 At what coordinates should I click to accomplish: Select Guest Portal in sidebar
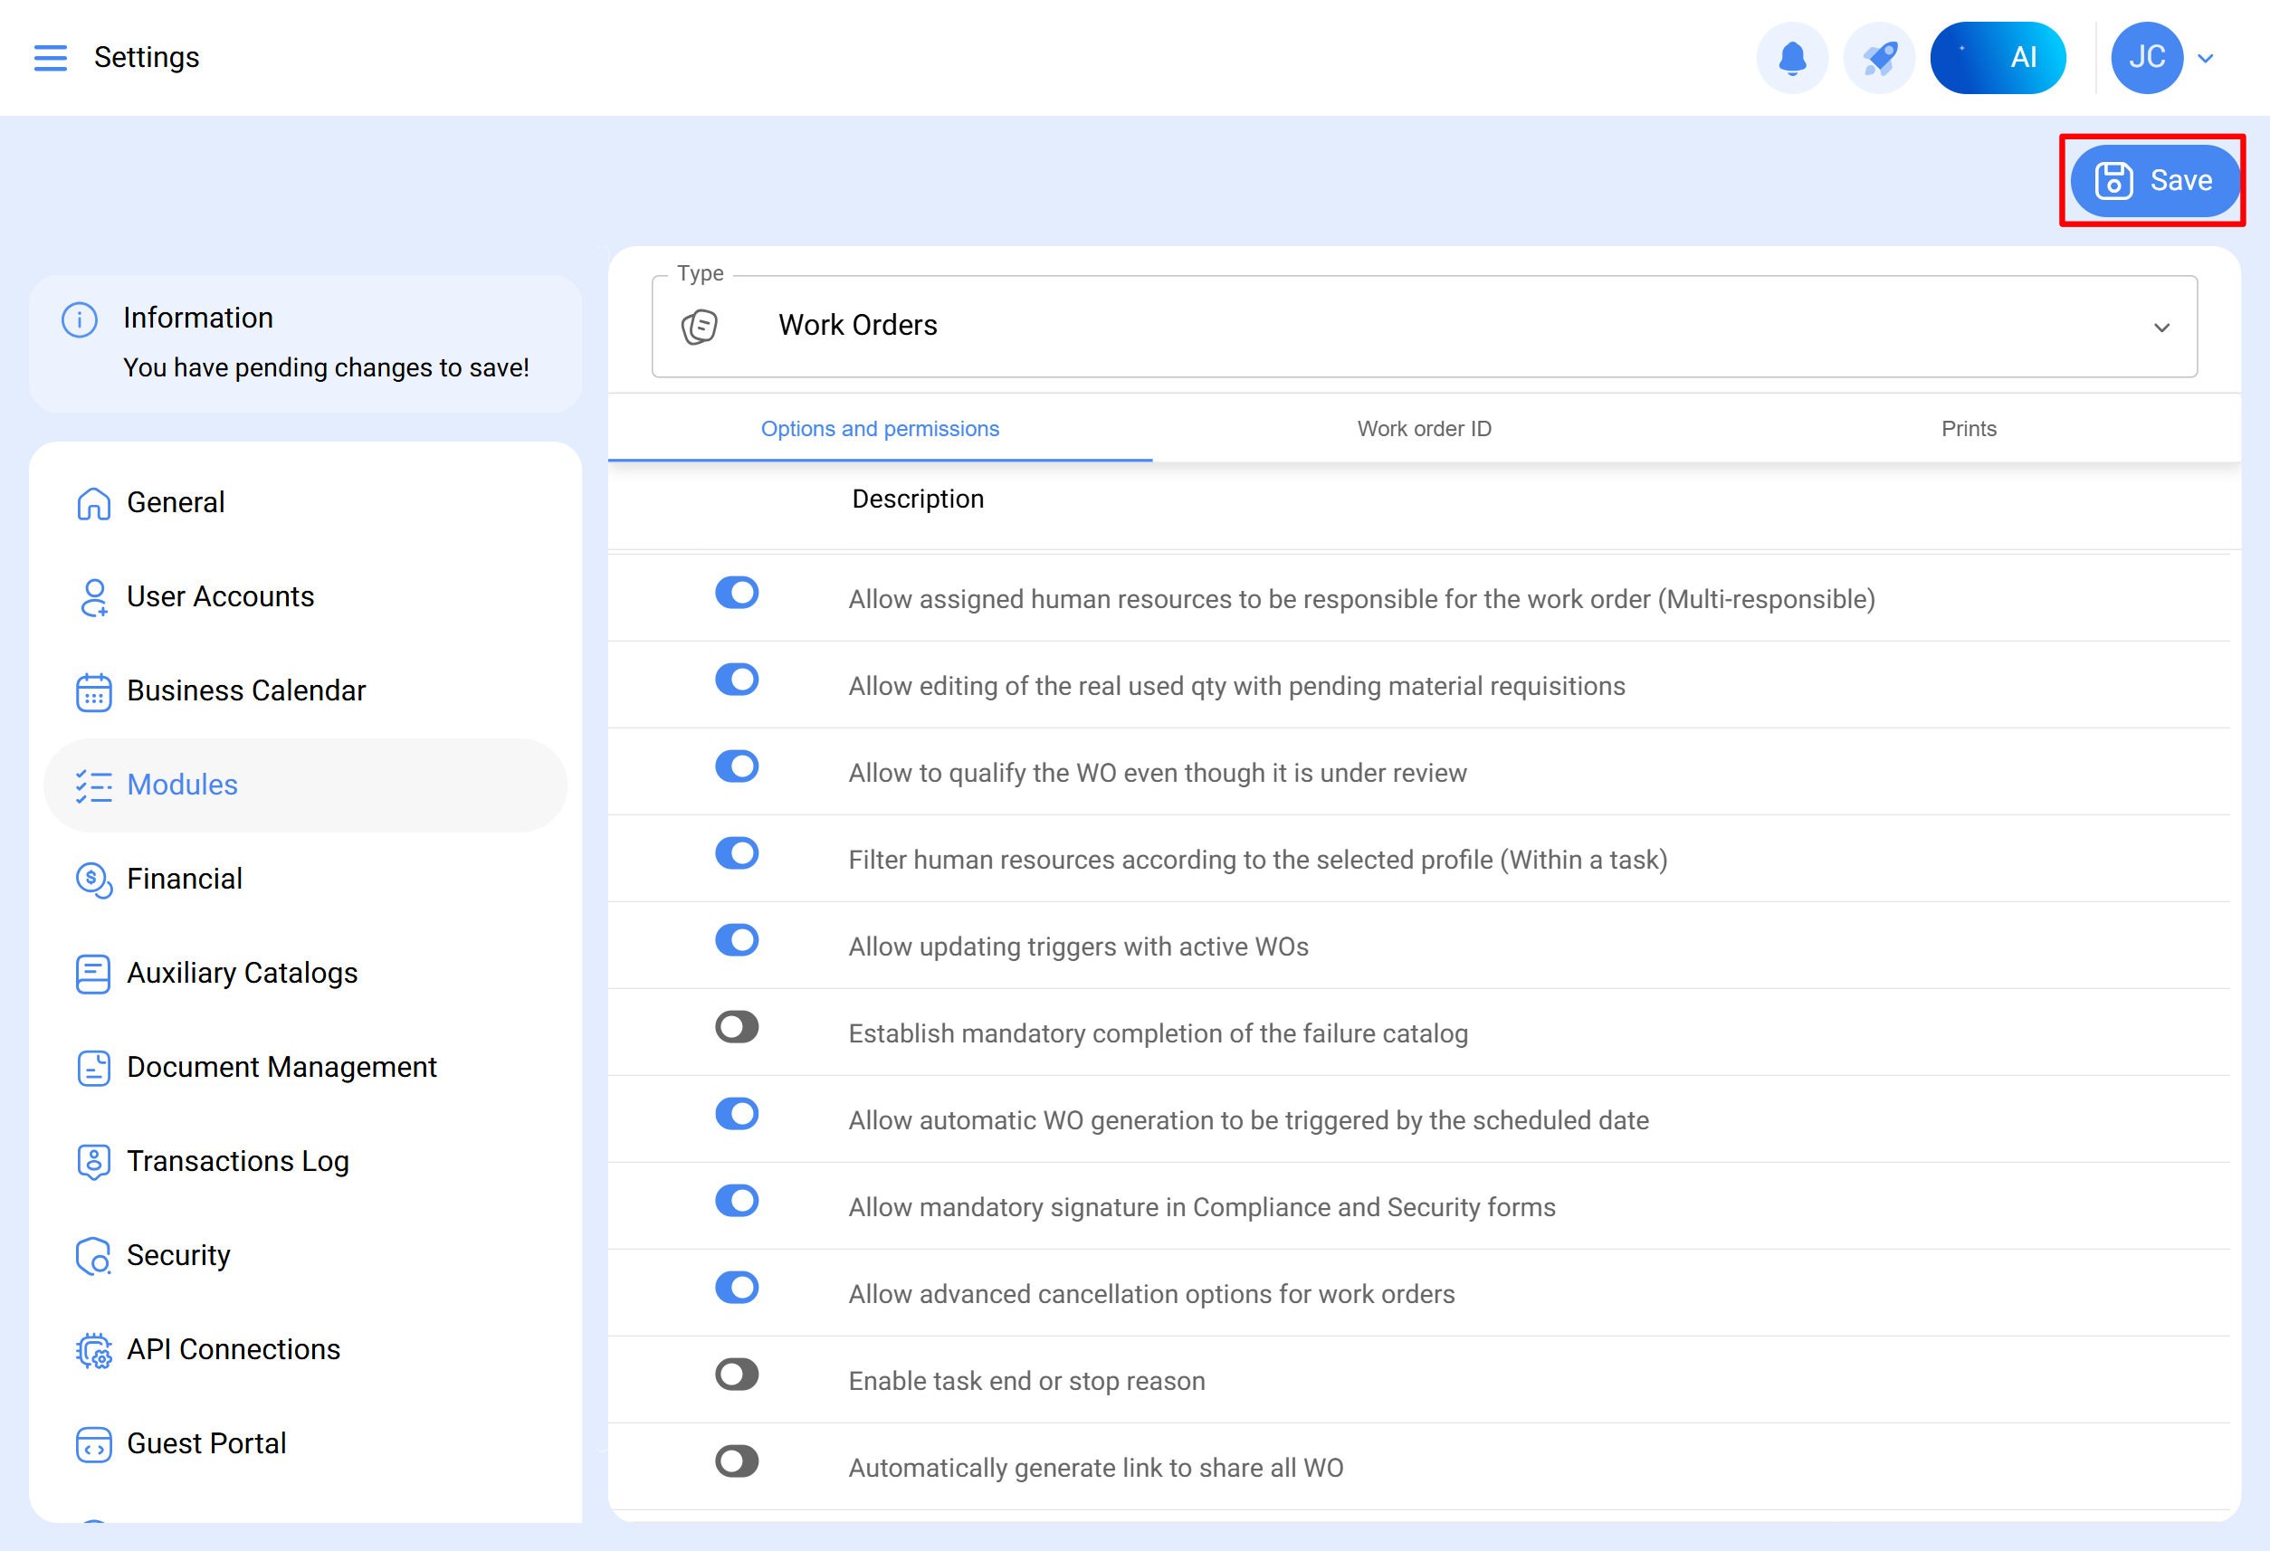206,1443
